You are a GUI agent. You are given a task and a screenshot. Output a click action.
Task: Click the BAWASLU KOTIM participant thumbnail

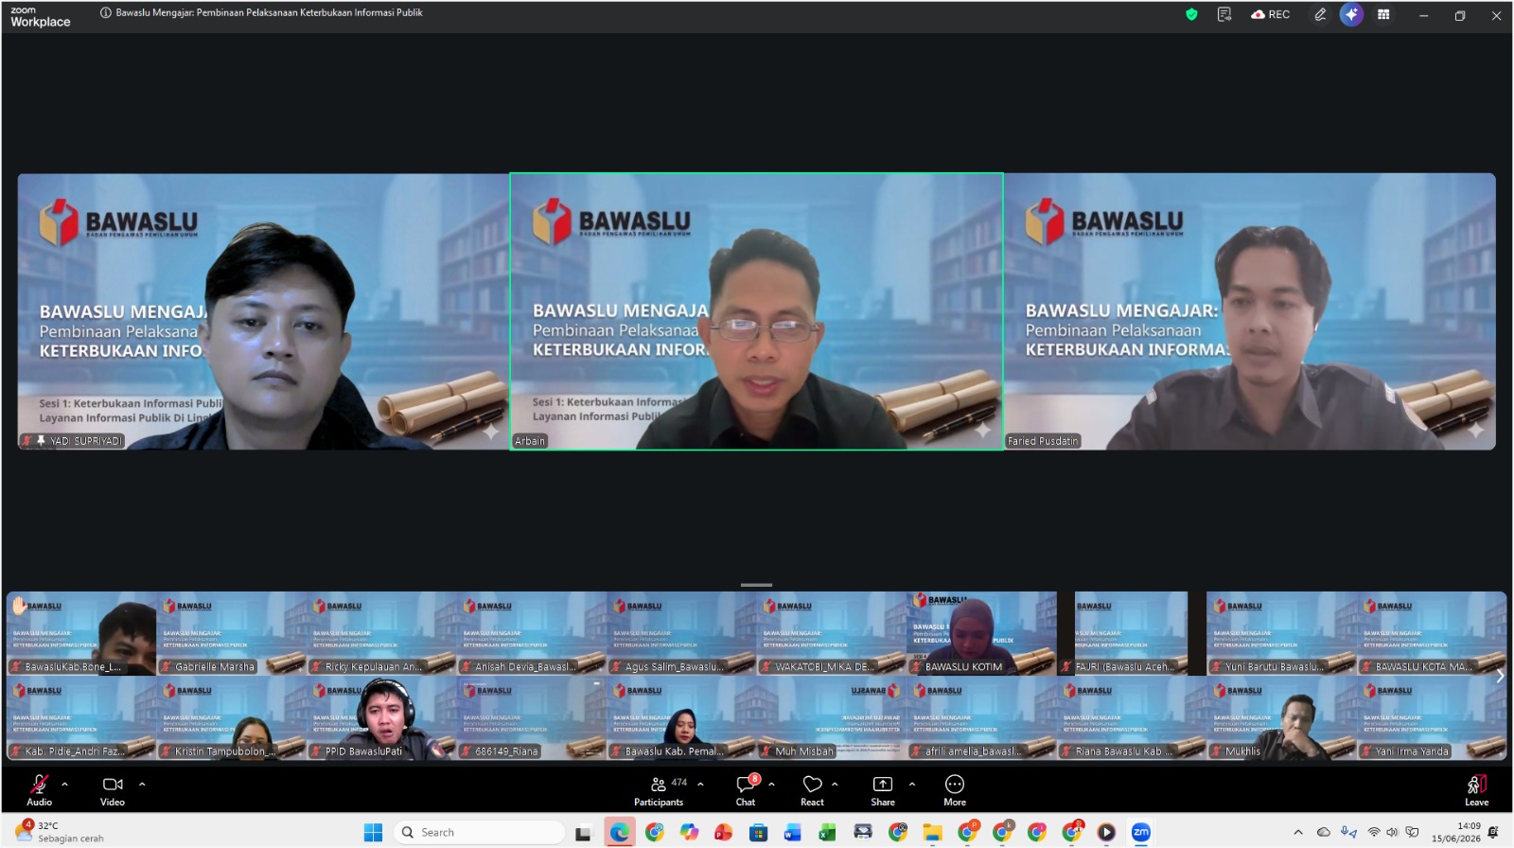click(982, 633)
